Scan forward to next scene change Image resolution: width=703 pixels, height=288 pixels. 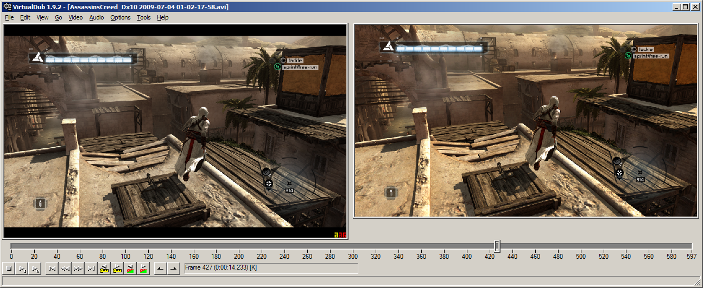point(143,269)
